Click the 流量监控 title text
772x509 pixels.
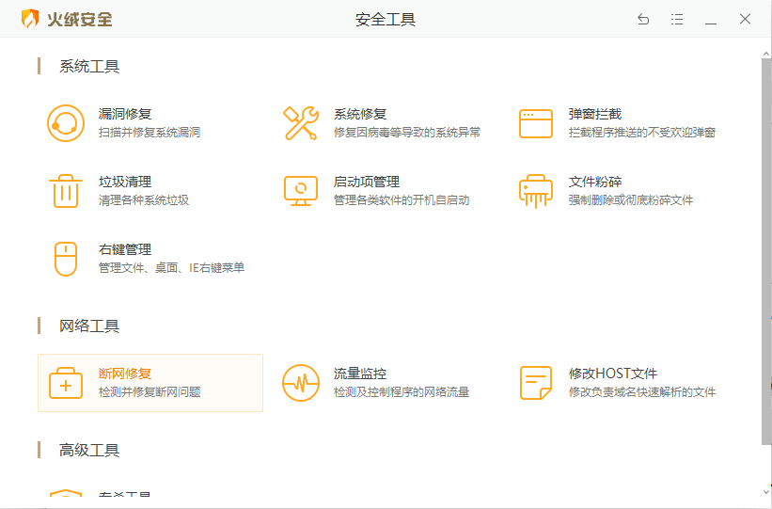point(360,374)
